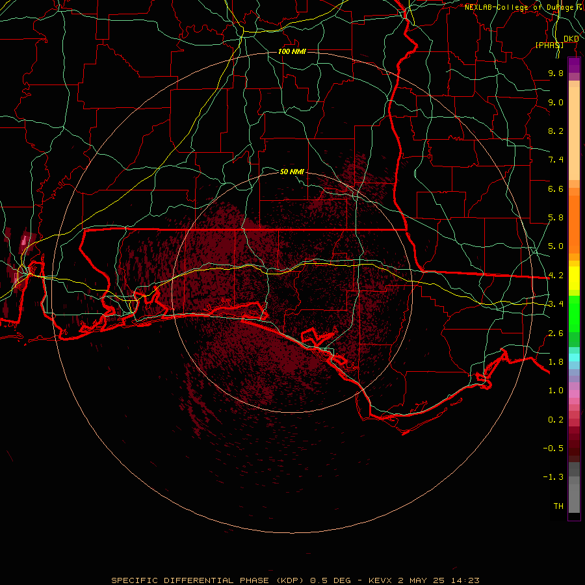This screenshot has width=585, height=585.
Task: Pick the cyan swatch on the color scale
Action: pyautogui.click(x=574, y=357)
